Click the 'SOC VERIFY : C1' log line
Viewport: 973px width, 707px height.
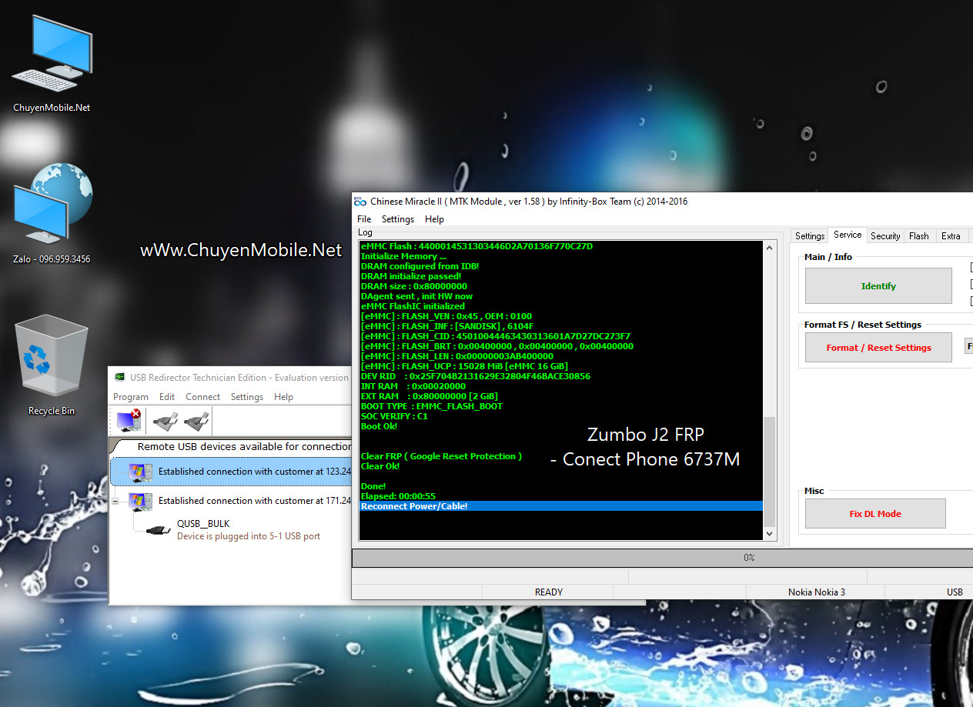click(x=394, y=416)
